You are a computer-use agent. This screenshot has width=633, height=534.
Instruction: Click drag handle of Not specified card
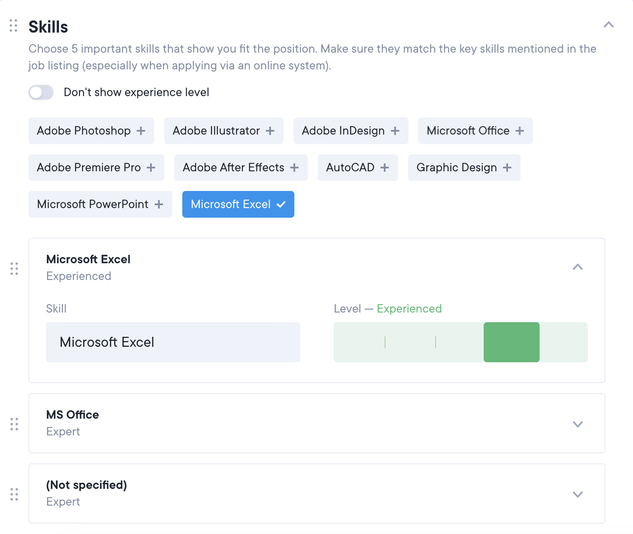coord(14,494)
